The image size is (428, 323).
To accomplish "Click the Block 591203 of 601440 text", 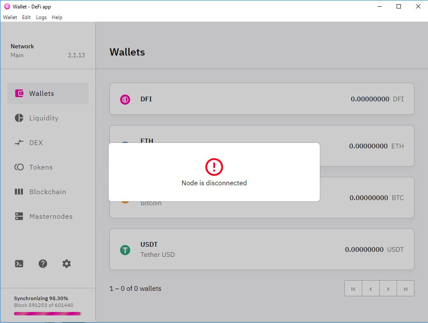I will (44, 305).
